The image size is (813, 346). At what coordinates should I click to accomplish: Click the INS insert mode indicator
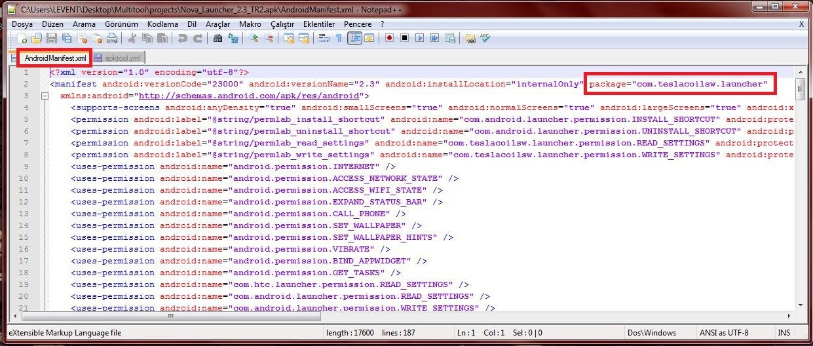coord(784,333)
